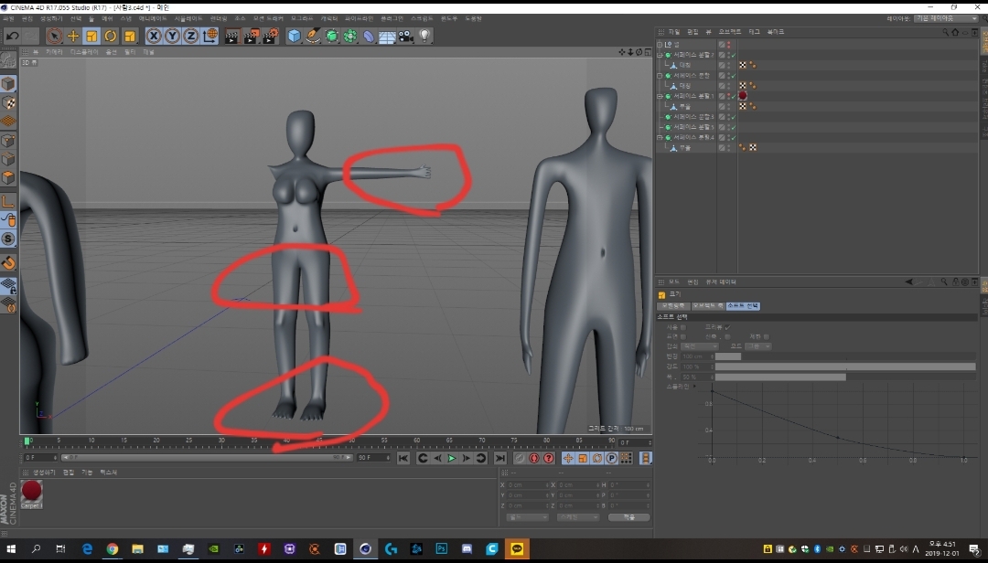
Task: Switch to 소프트 선택 tab in attributes
Action: [744, 306]
